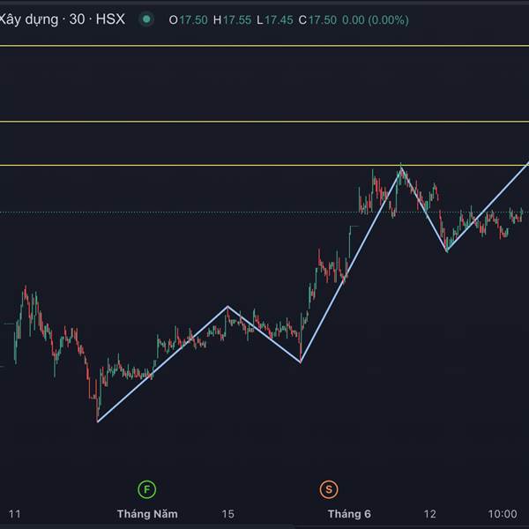Click the Close value C17.50
This screenshot has height=529, width=529.
317,20
